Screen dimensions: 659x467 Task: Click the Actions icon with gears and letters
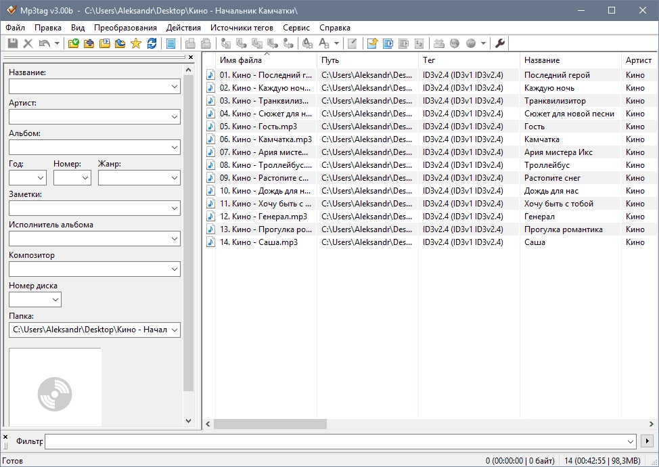[307, 43]
